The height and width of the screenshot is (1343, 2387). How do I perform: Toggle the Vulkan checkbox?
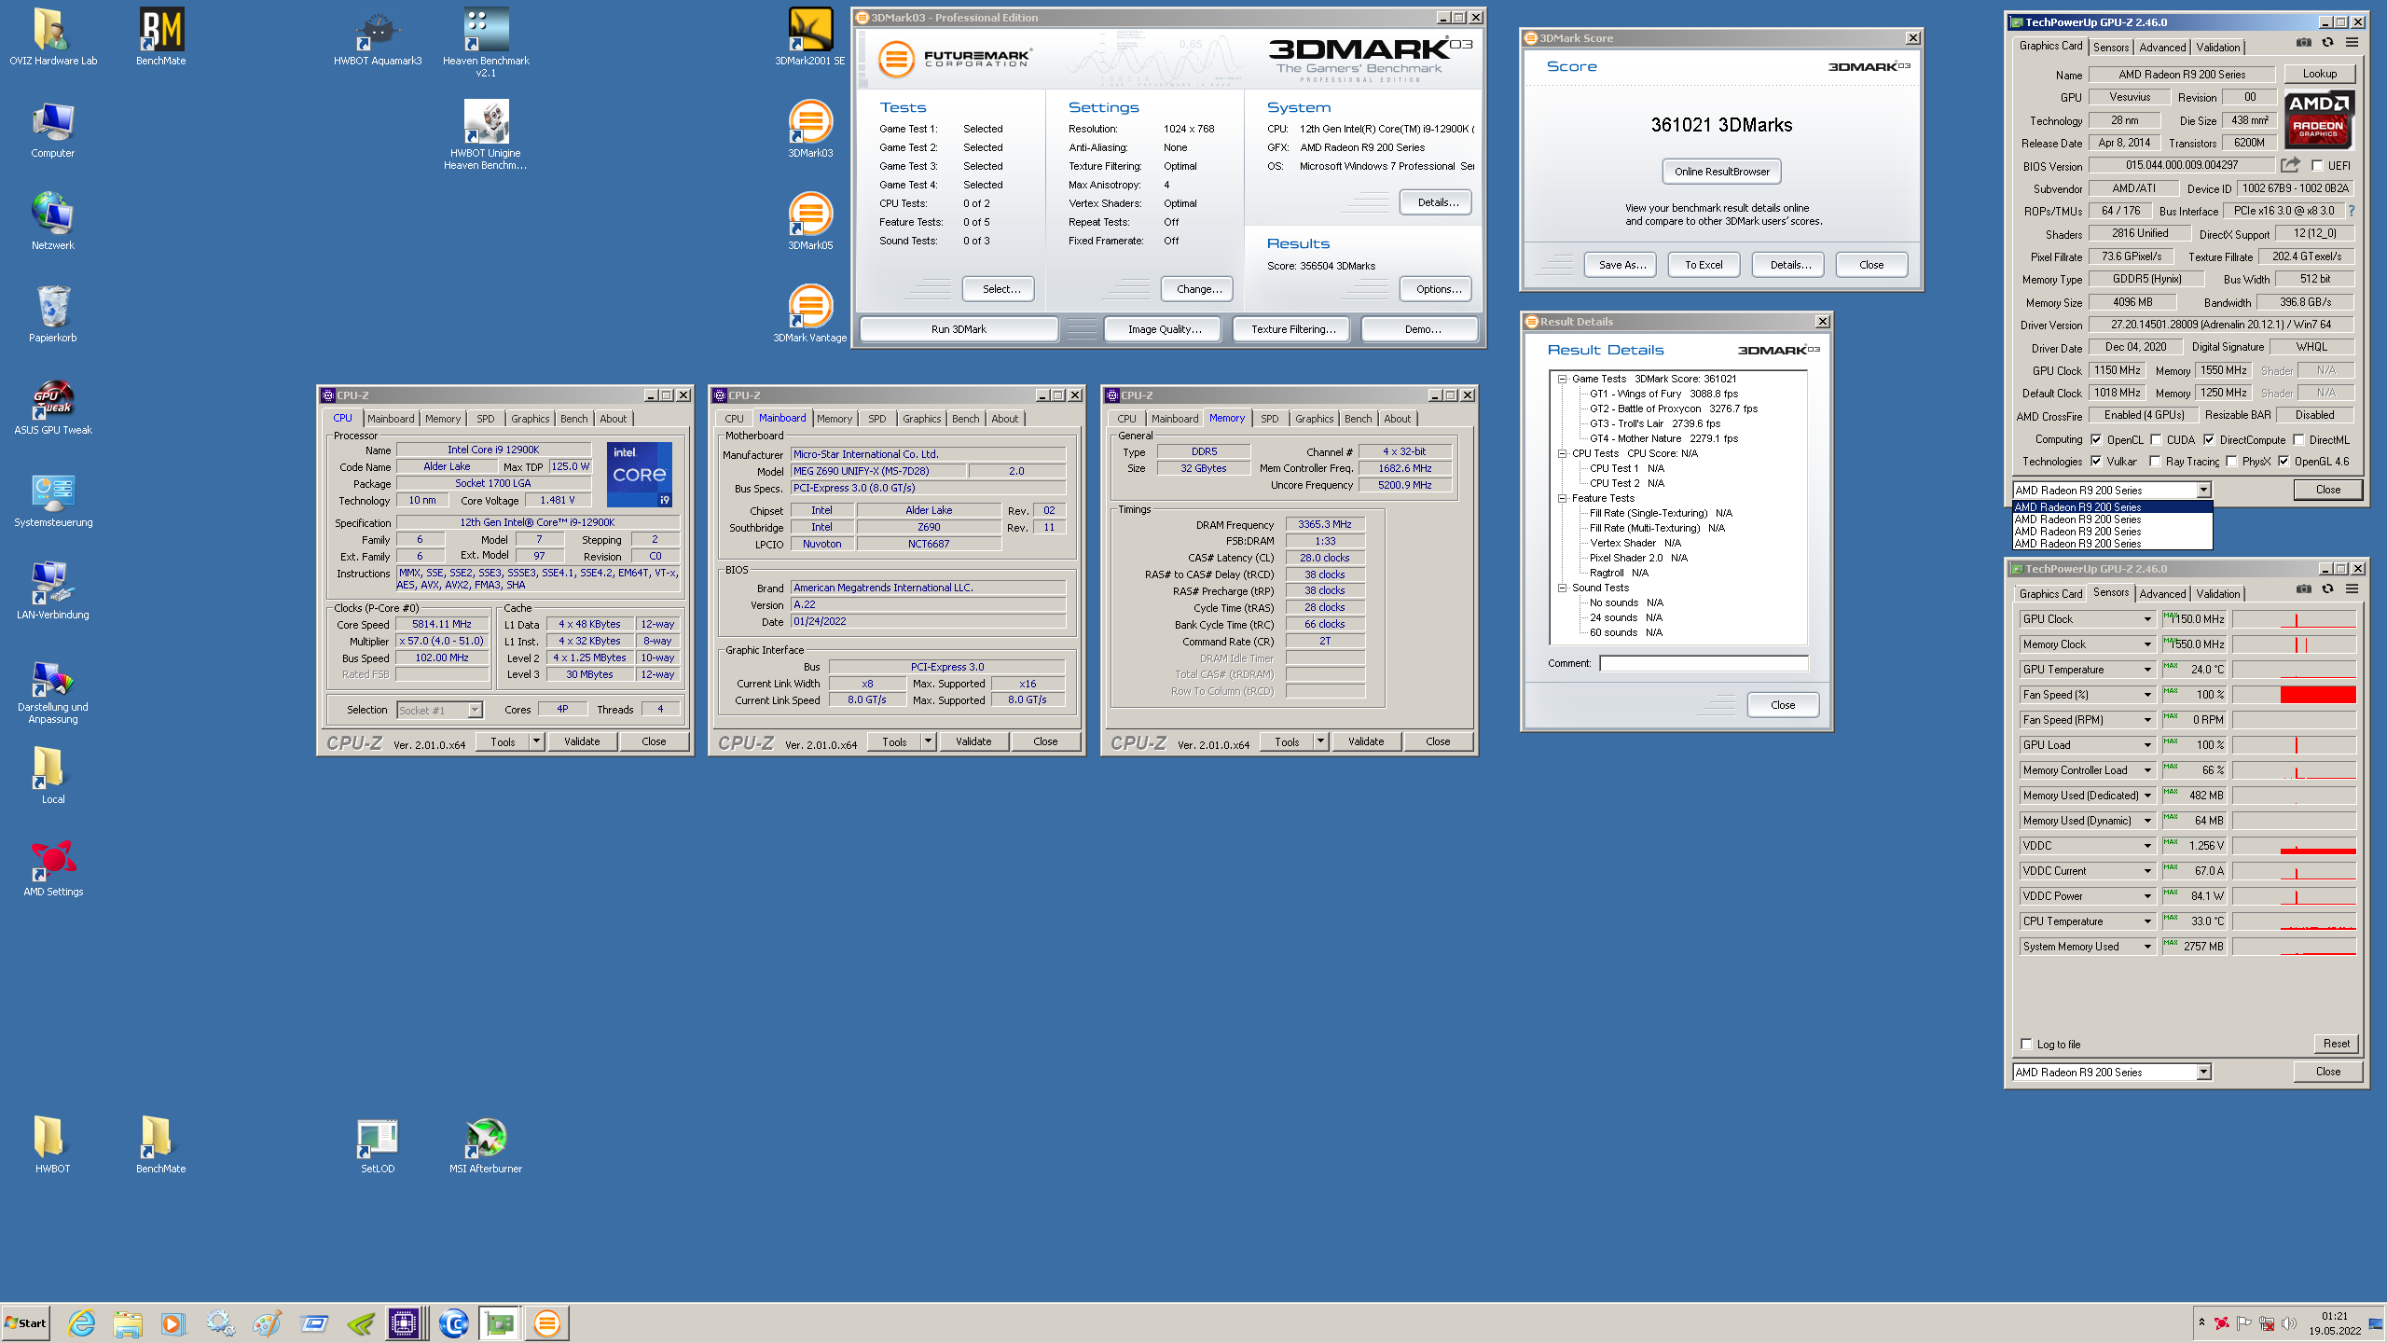2096,461
